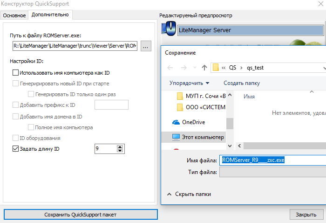Image resolution: width=326 pixels, height=223 pixels.
Task: Uncheck Задать длину ID
Action: pos(15,149)
